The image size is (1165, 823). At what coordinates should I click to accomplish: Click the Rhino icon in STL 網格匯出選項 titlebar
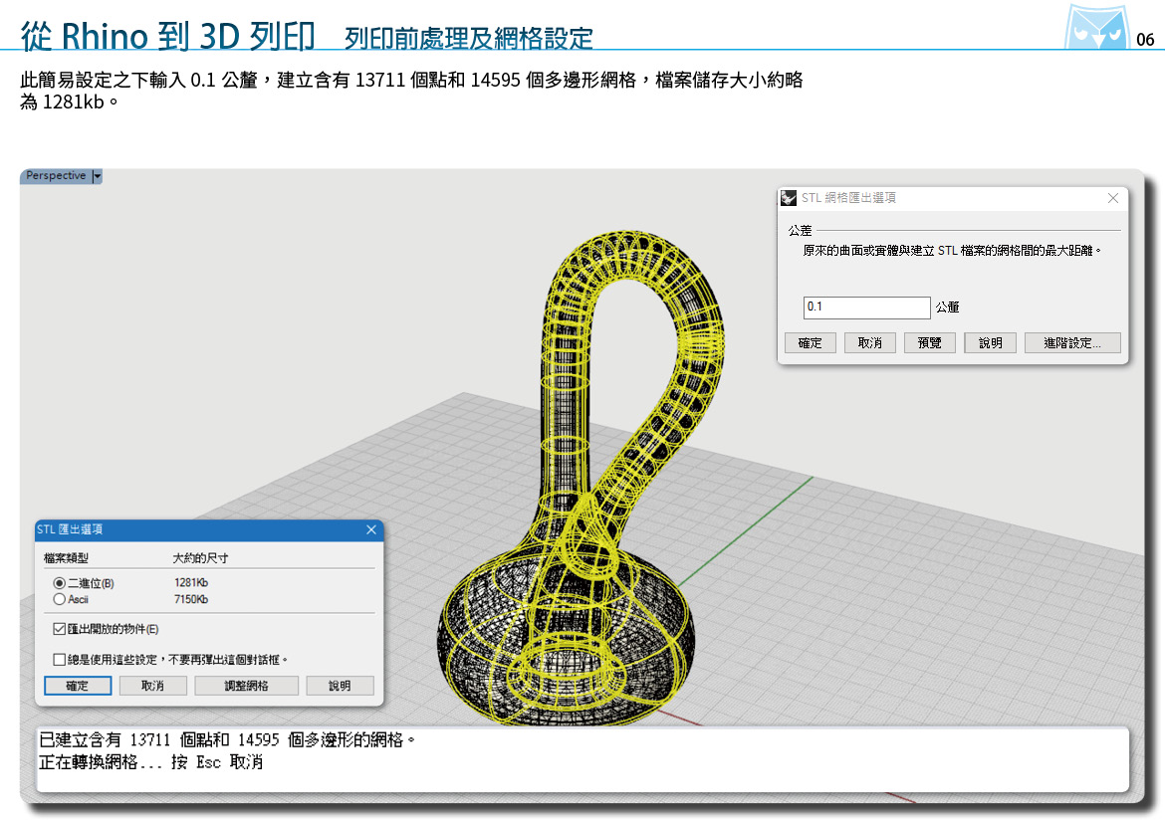click(789, 198)
